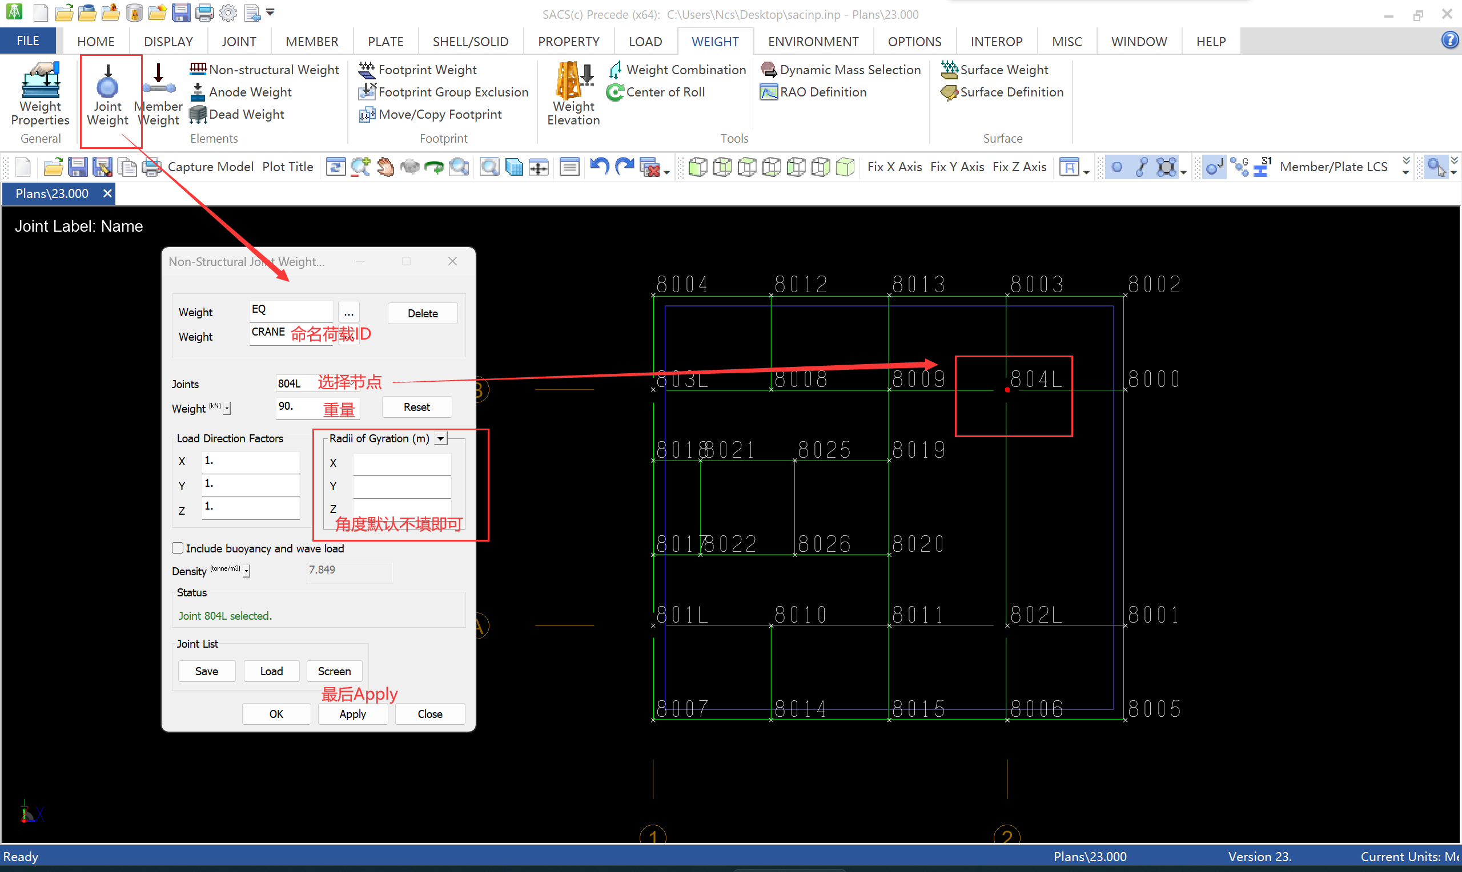
Task: Toggle Fix X Axis
Action: tap(894, 167)
